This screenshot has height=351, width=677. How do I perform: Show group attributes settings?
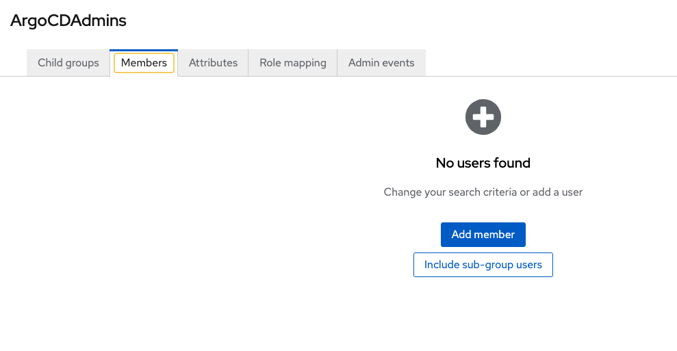pyautogui.click(x=213, y=63)
